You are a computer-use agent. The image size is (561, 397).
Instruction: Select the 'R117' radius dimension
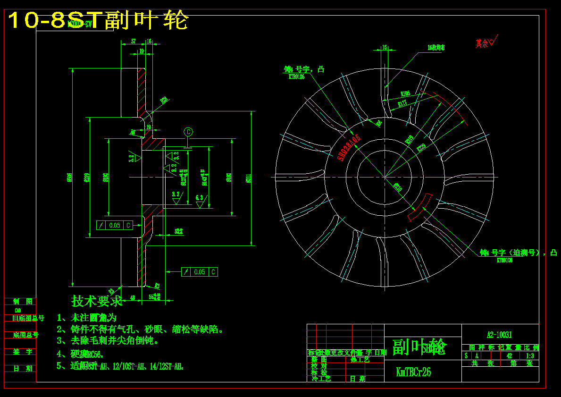tap(402, 104)
